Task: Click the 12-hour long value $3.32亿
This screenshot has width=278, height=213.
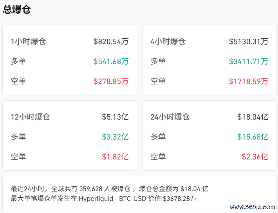Action: click(x=115, y=137)
